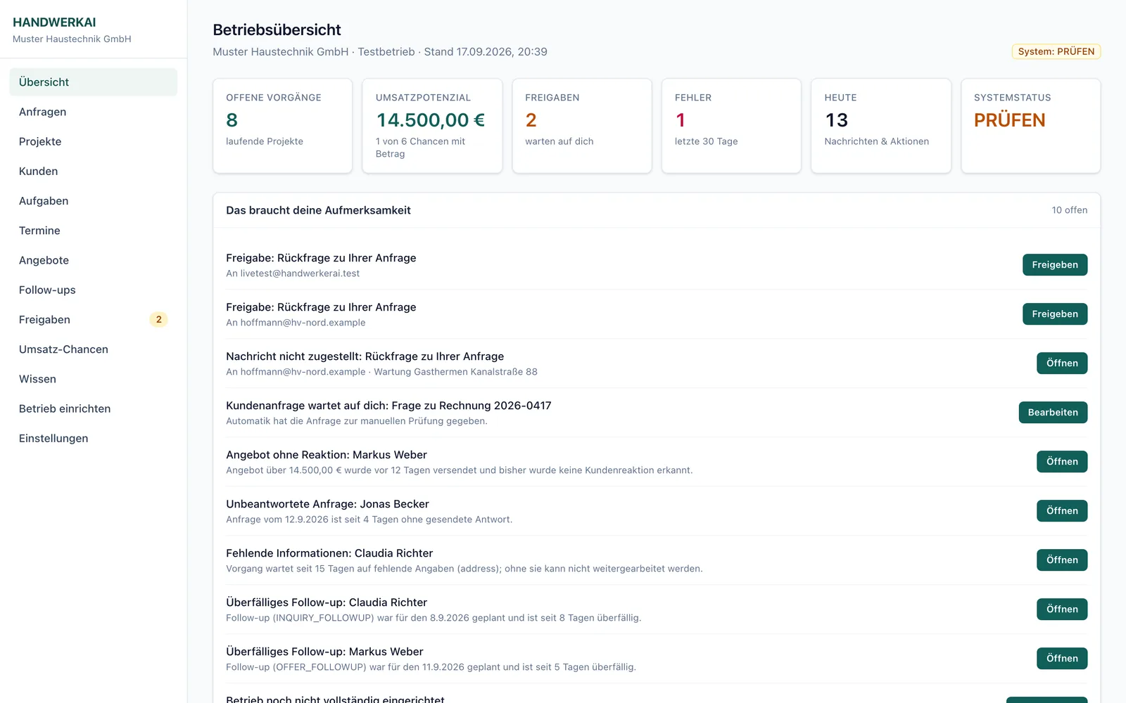Öffnen Überfälliges Follow-up Markus Weber

1062,659
